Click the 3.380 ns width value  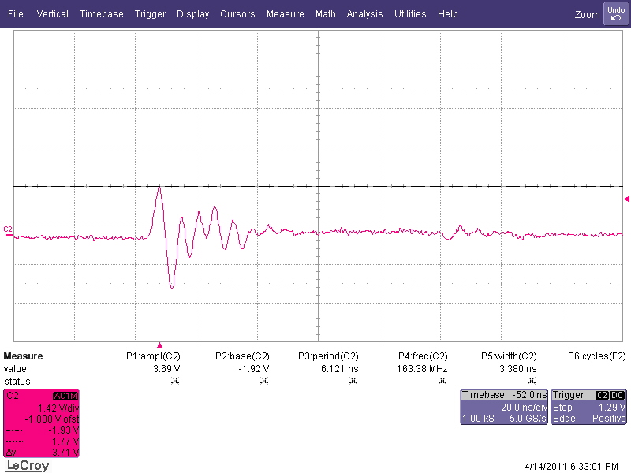click(x=518, y=369)
